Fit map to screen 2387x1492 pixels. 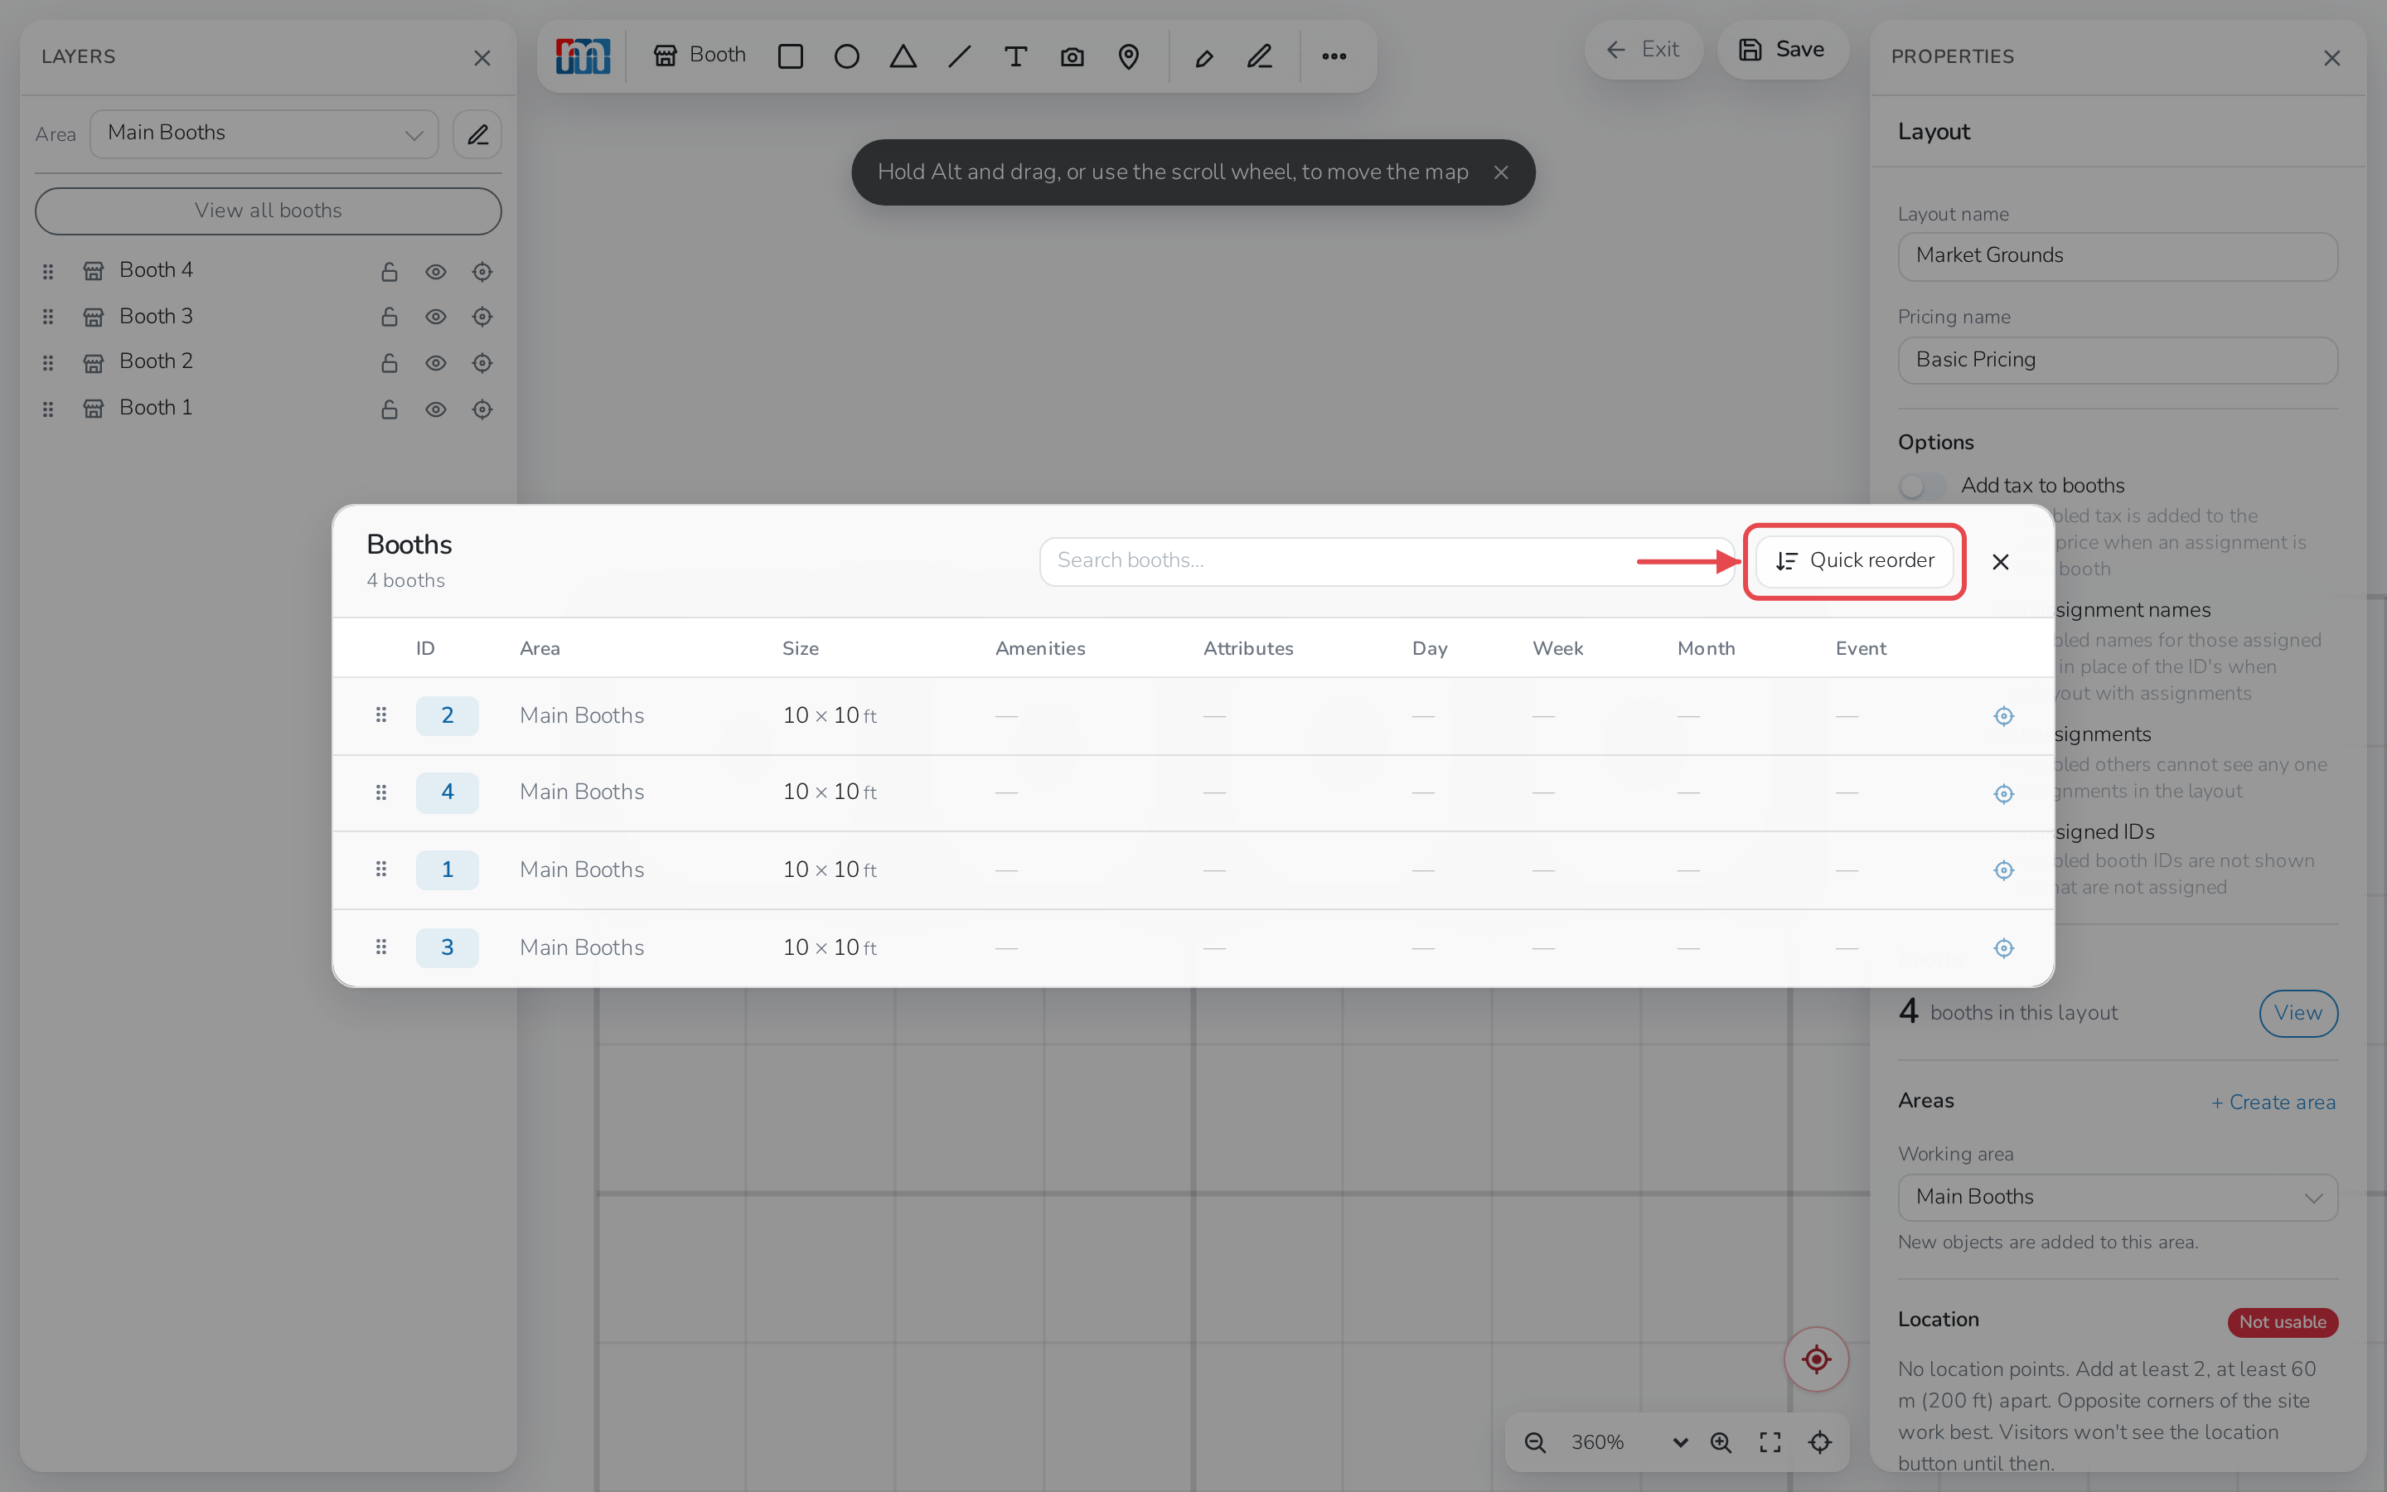coord(1770,1442)
